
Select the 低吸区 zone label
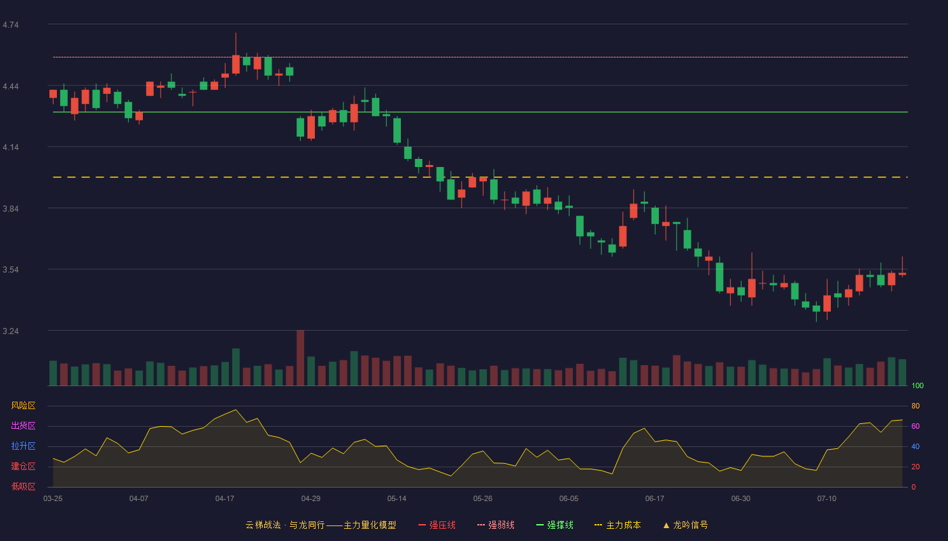[x=23, y=487]
